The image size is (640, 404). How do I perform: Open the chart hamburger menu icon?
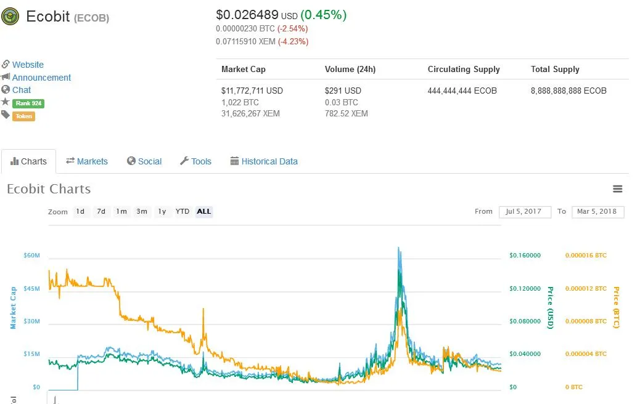(618, 188)
